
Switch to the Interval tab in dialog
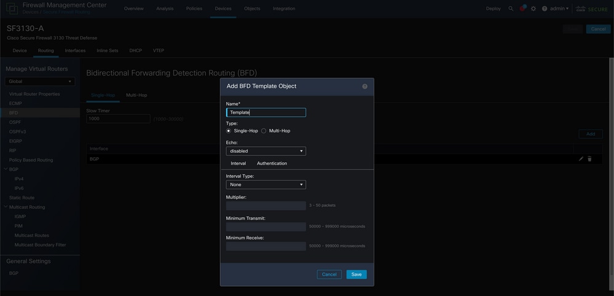(238, 163)
